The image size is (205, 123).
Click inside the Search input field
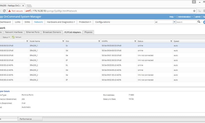pos(186,22)
